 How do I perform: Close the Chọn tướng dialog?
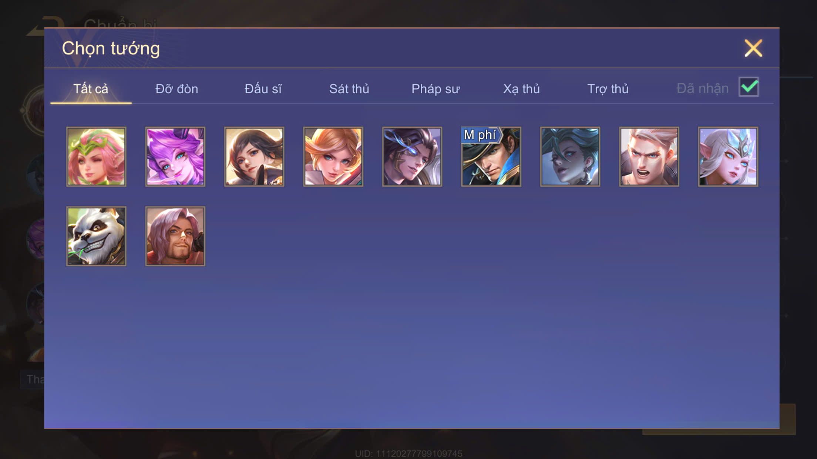click(753, 48)
